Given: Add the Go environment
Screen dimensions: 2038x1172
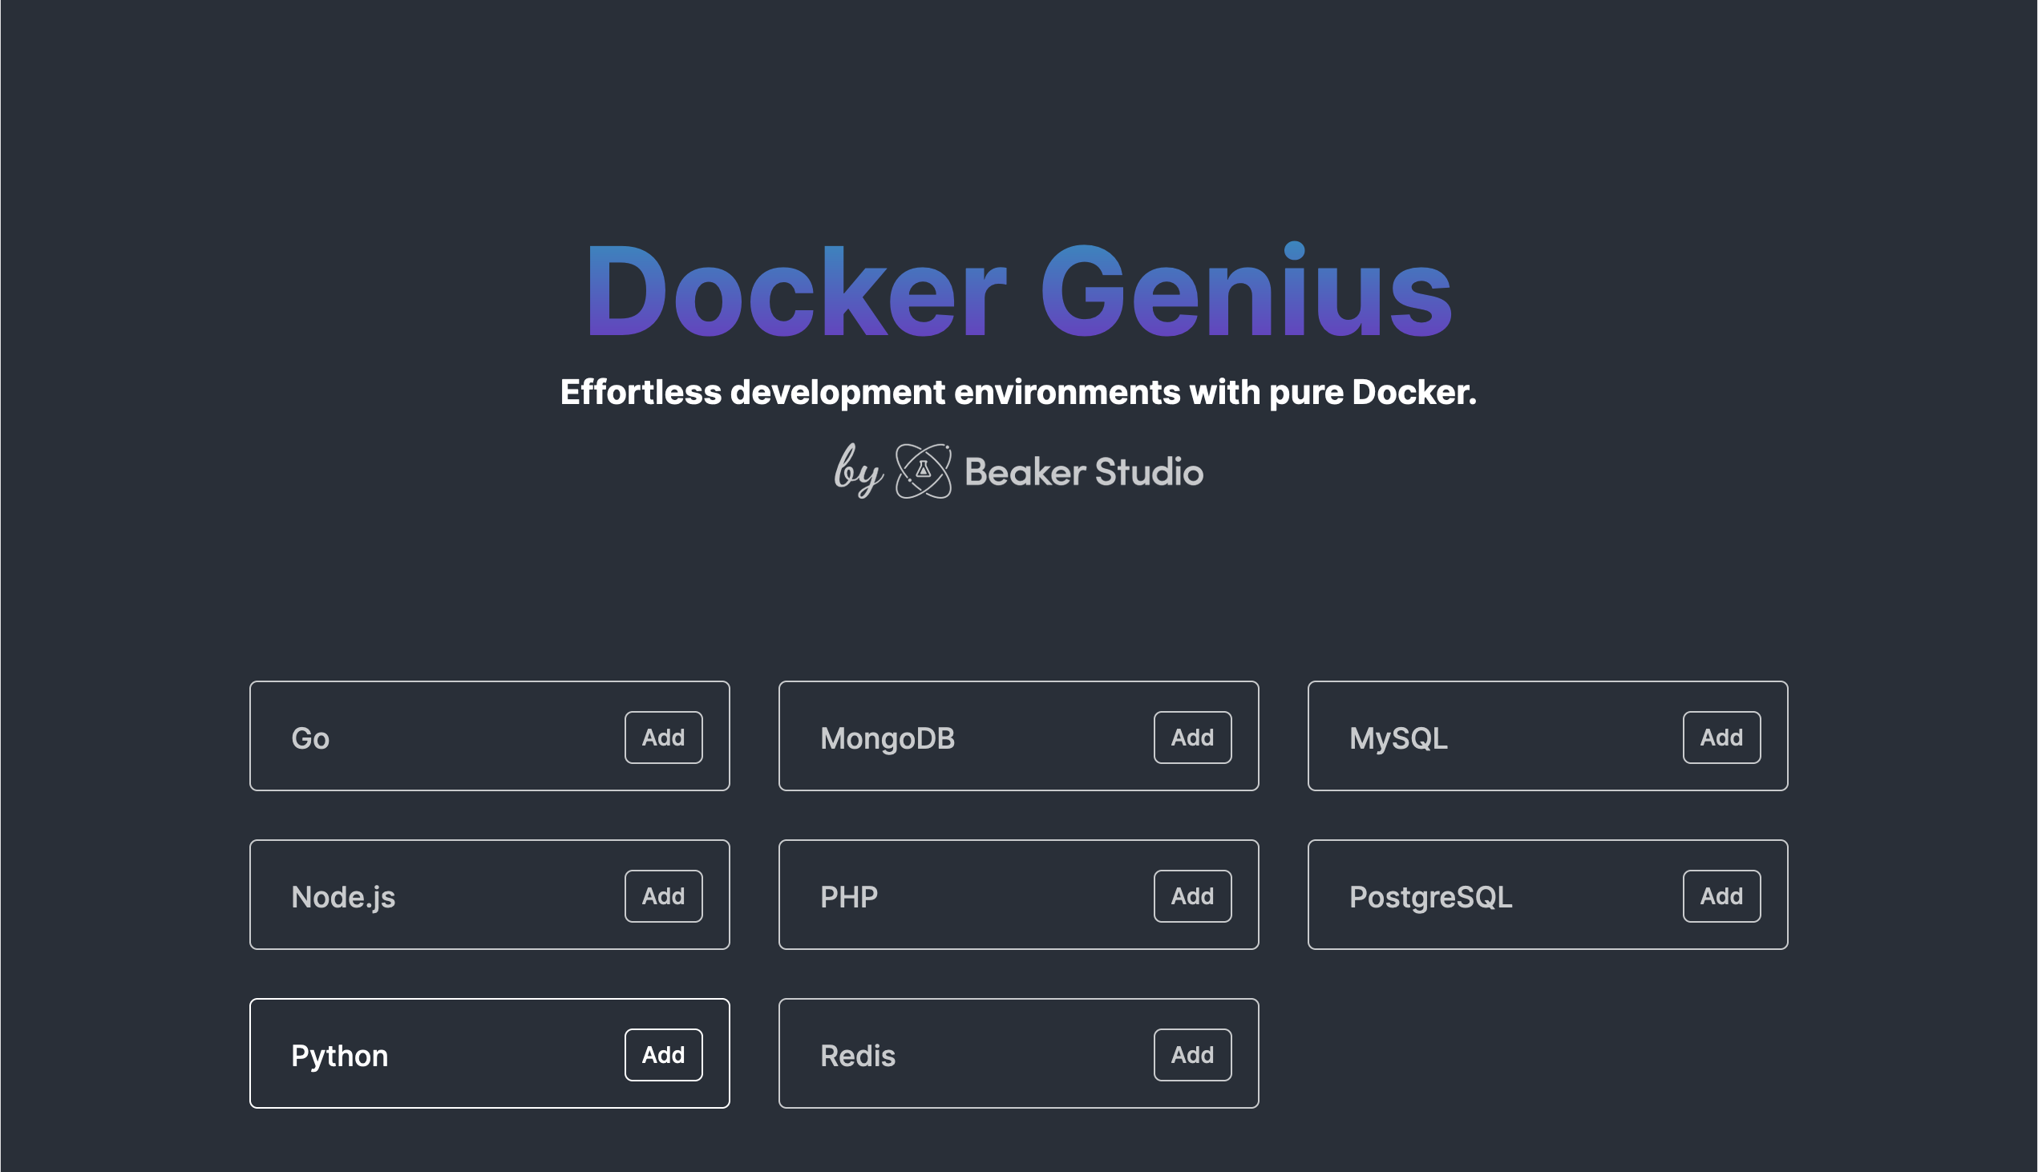Looking at the screenshot, I should pos(662,737).
